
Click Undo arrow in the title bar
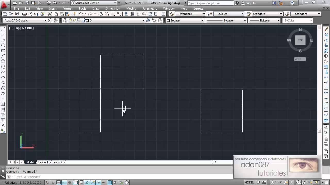(55, 3)
